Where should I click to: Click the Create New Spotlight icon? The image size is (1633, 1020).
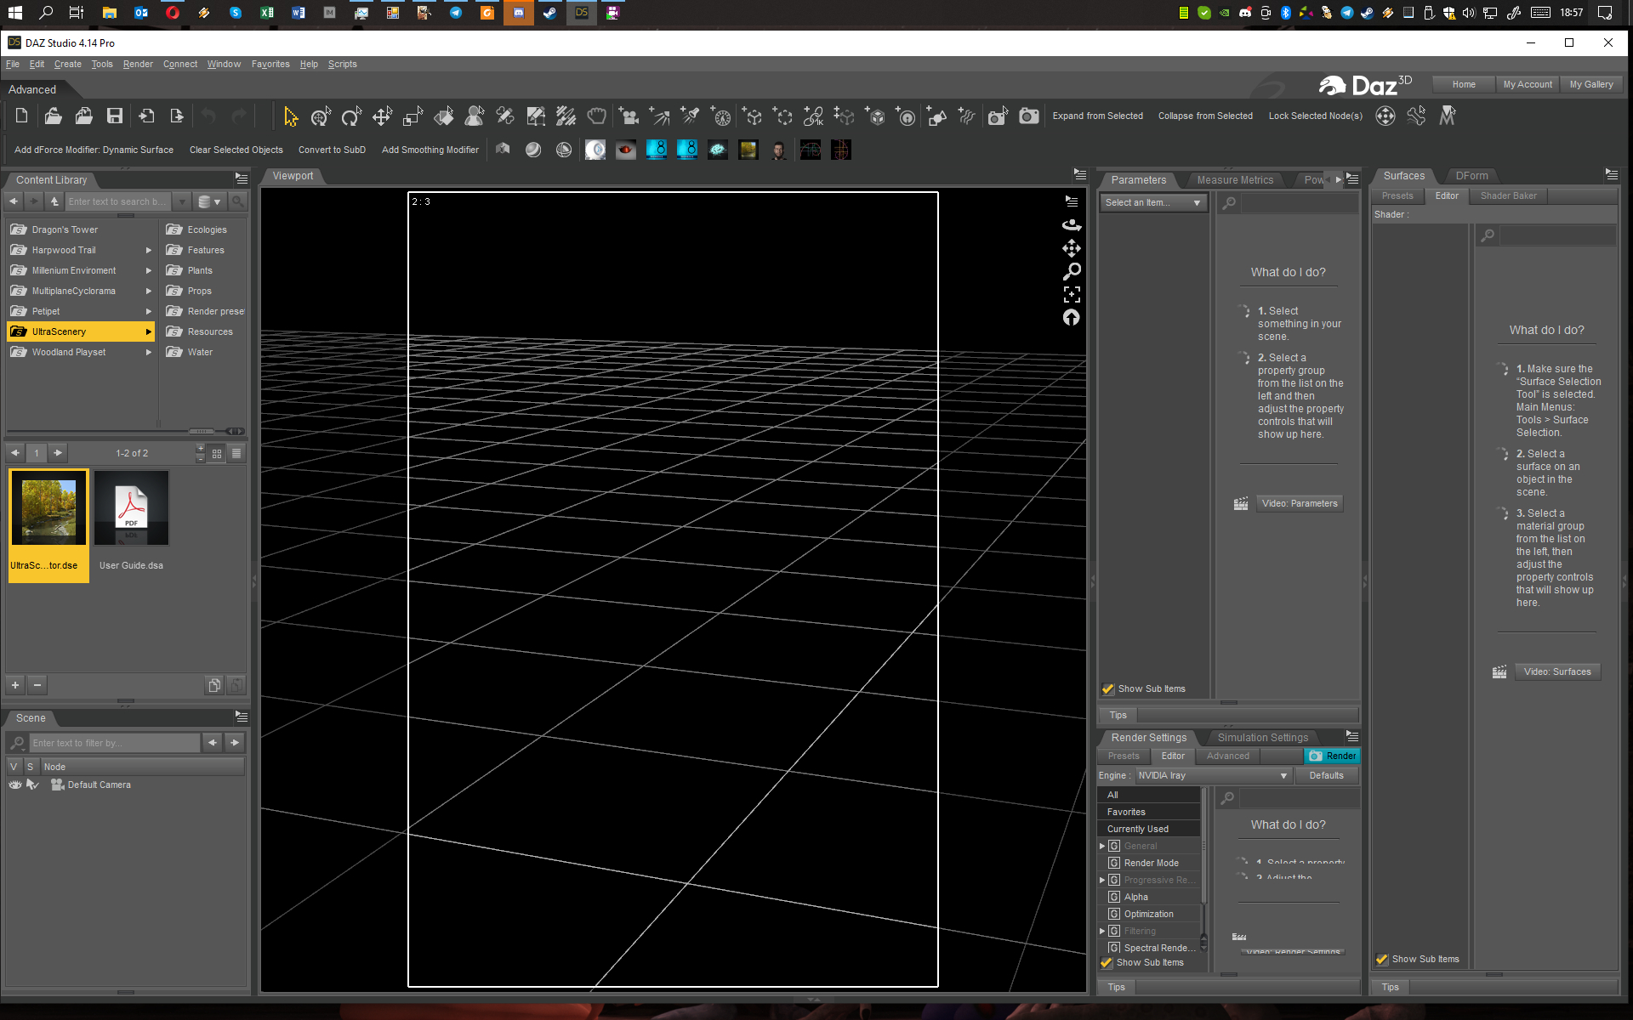click(690, 116)
